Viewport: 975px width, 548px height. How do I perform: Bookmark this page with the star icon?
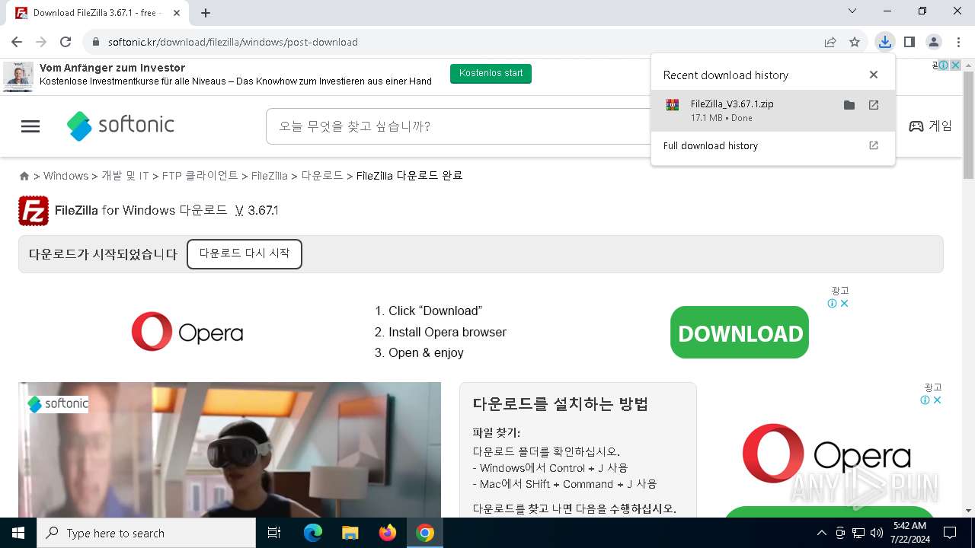[x=855, y=42]
